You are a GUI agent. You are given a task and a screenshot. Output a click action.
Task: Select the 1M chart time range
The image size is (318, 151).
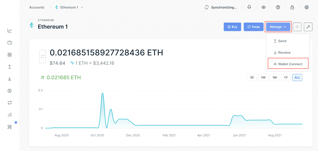click(275, 77)
